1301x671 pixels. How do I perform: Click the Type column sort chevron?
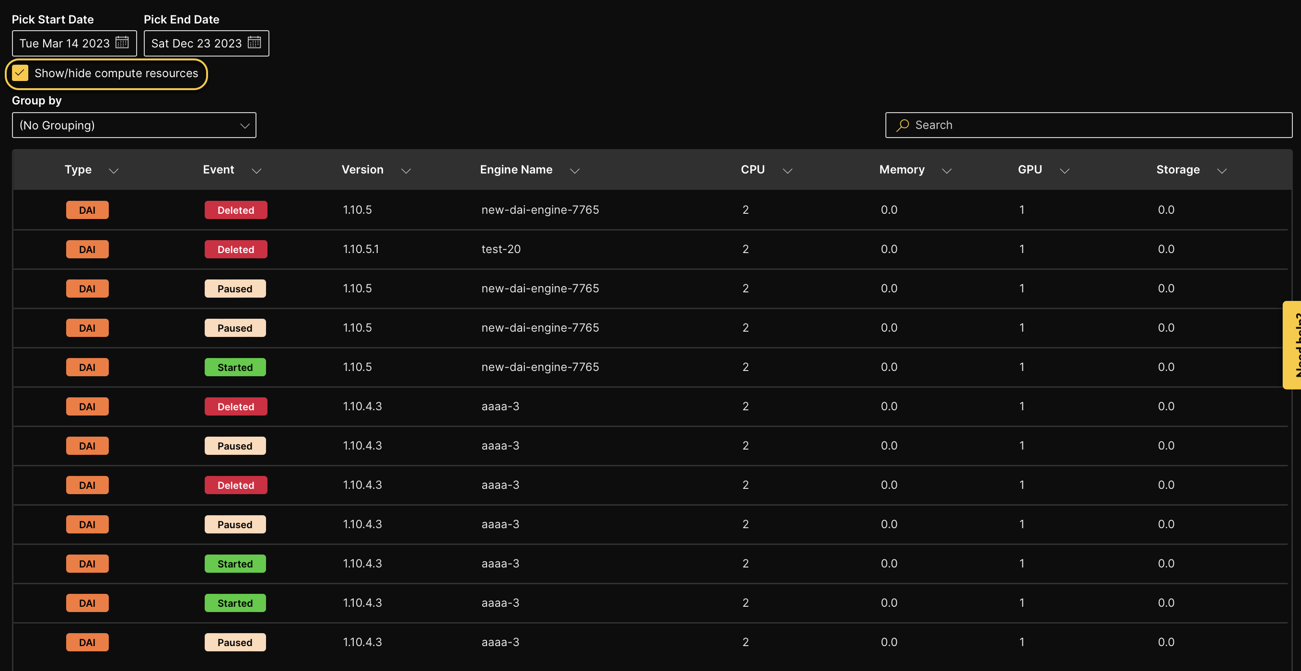coord(114,171)
